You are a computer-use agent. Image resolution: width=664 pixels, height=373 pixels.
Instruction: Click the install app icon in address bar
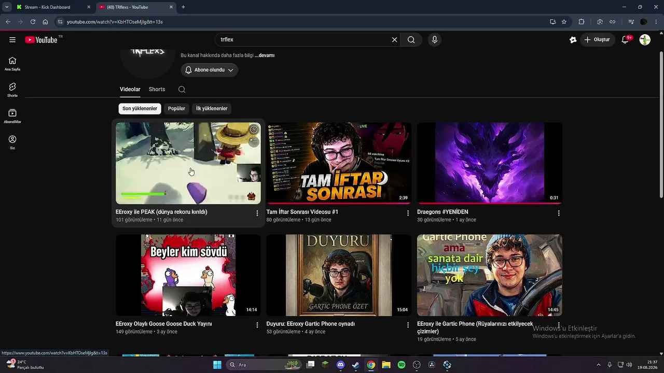[x=552, y=22]
